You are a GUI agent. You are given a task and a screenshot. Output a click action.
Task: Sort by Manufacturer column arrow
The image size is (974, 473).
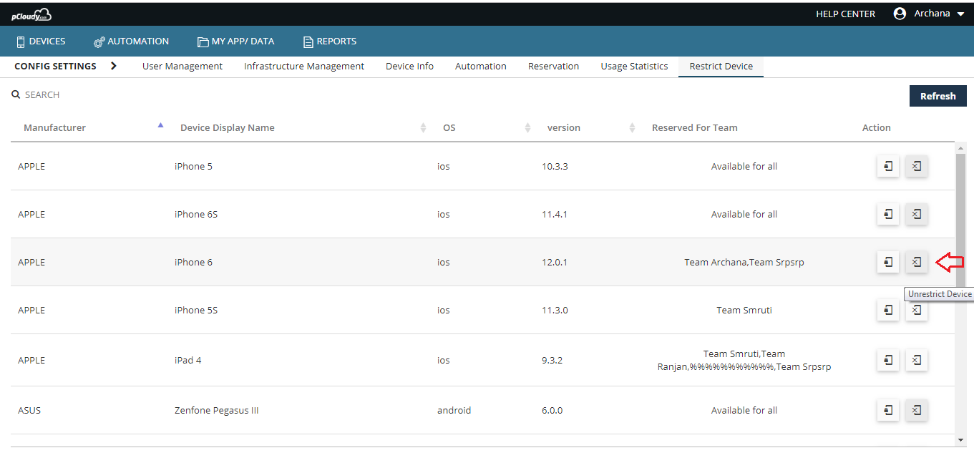(160, 125)
